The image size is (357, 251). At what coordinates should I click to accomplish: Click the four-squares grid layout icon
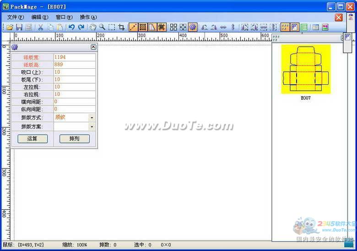(x=173, y=27)
